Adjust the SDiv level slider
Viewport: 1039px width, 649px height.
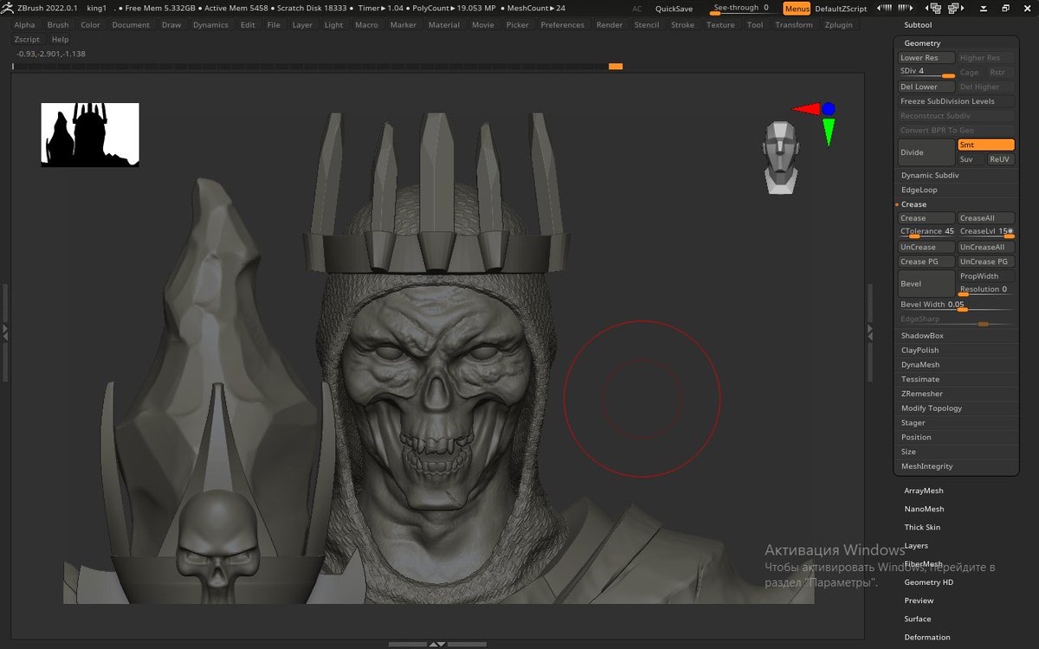click(x=926, y=73)
